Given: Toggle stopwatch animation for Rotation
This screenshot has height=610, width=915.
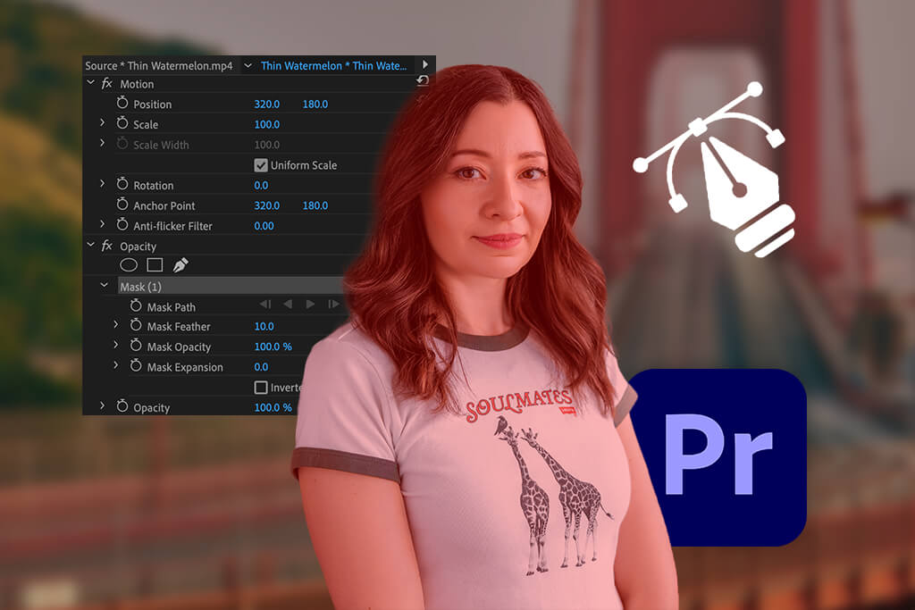Looking at the screenshot, I should (x=122, y=184).
